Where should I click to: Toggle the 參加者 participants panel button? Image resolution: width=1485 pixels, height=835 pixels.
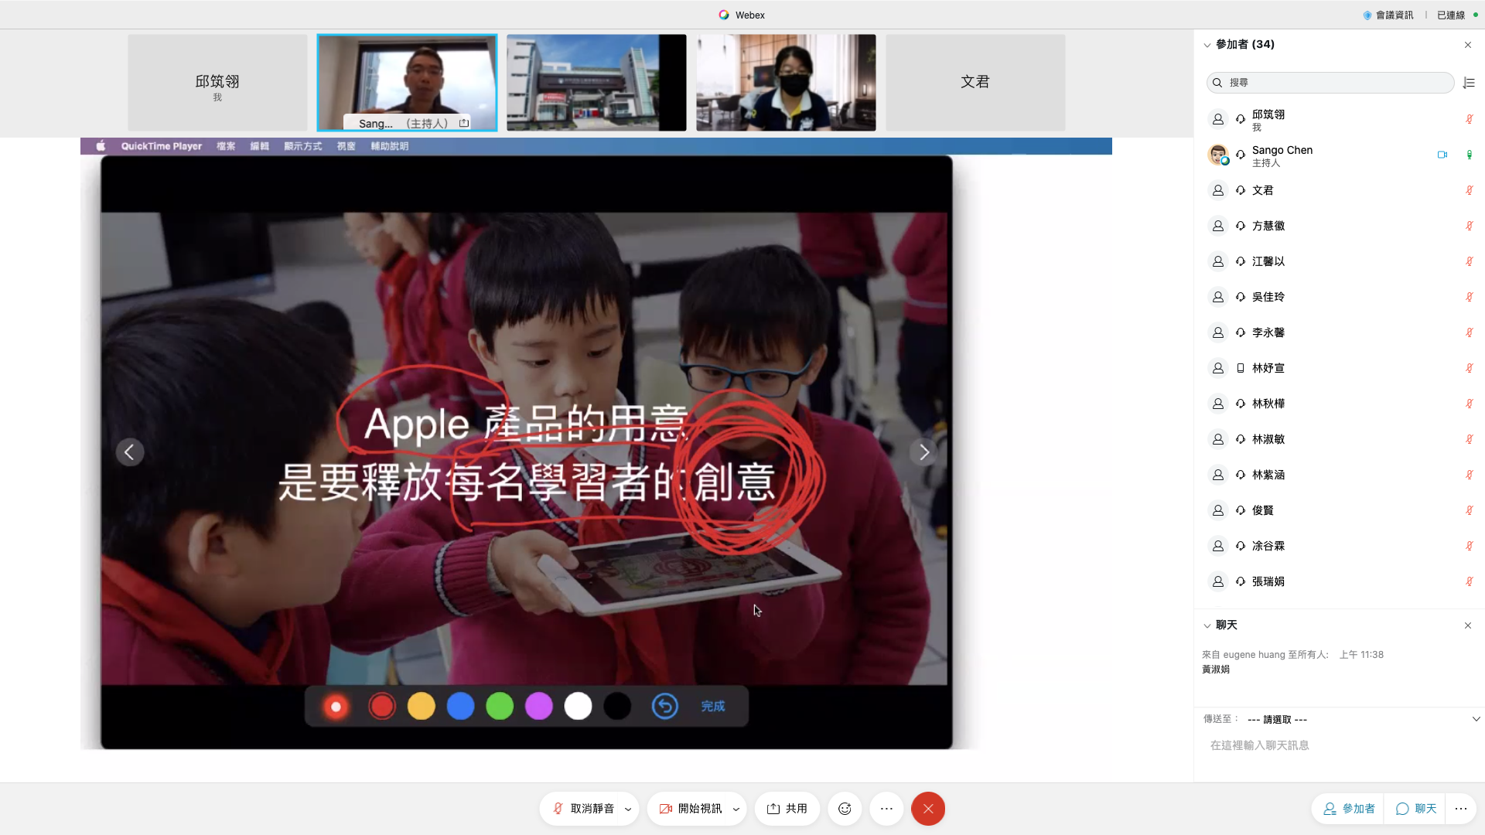(1349, 809)
